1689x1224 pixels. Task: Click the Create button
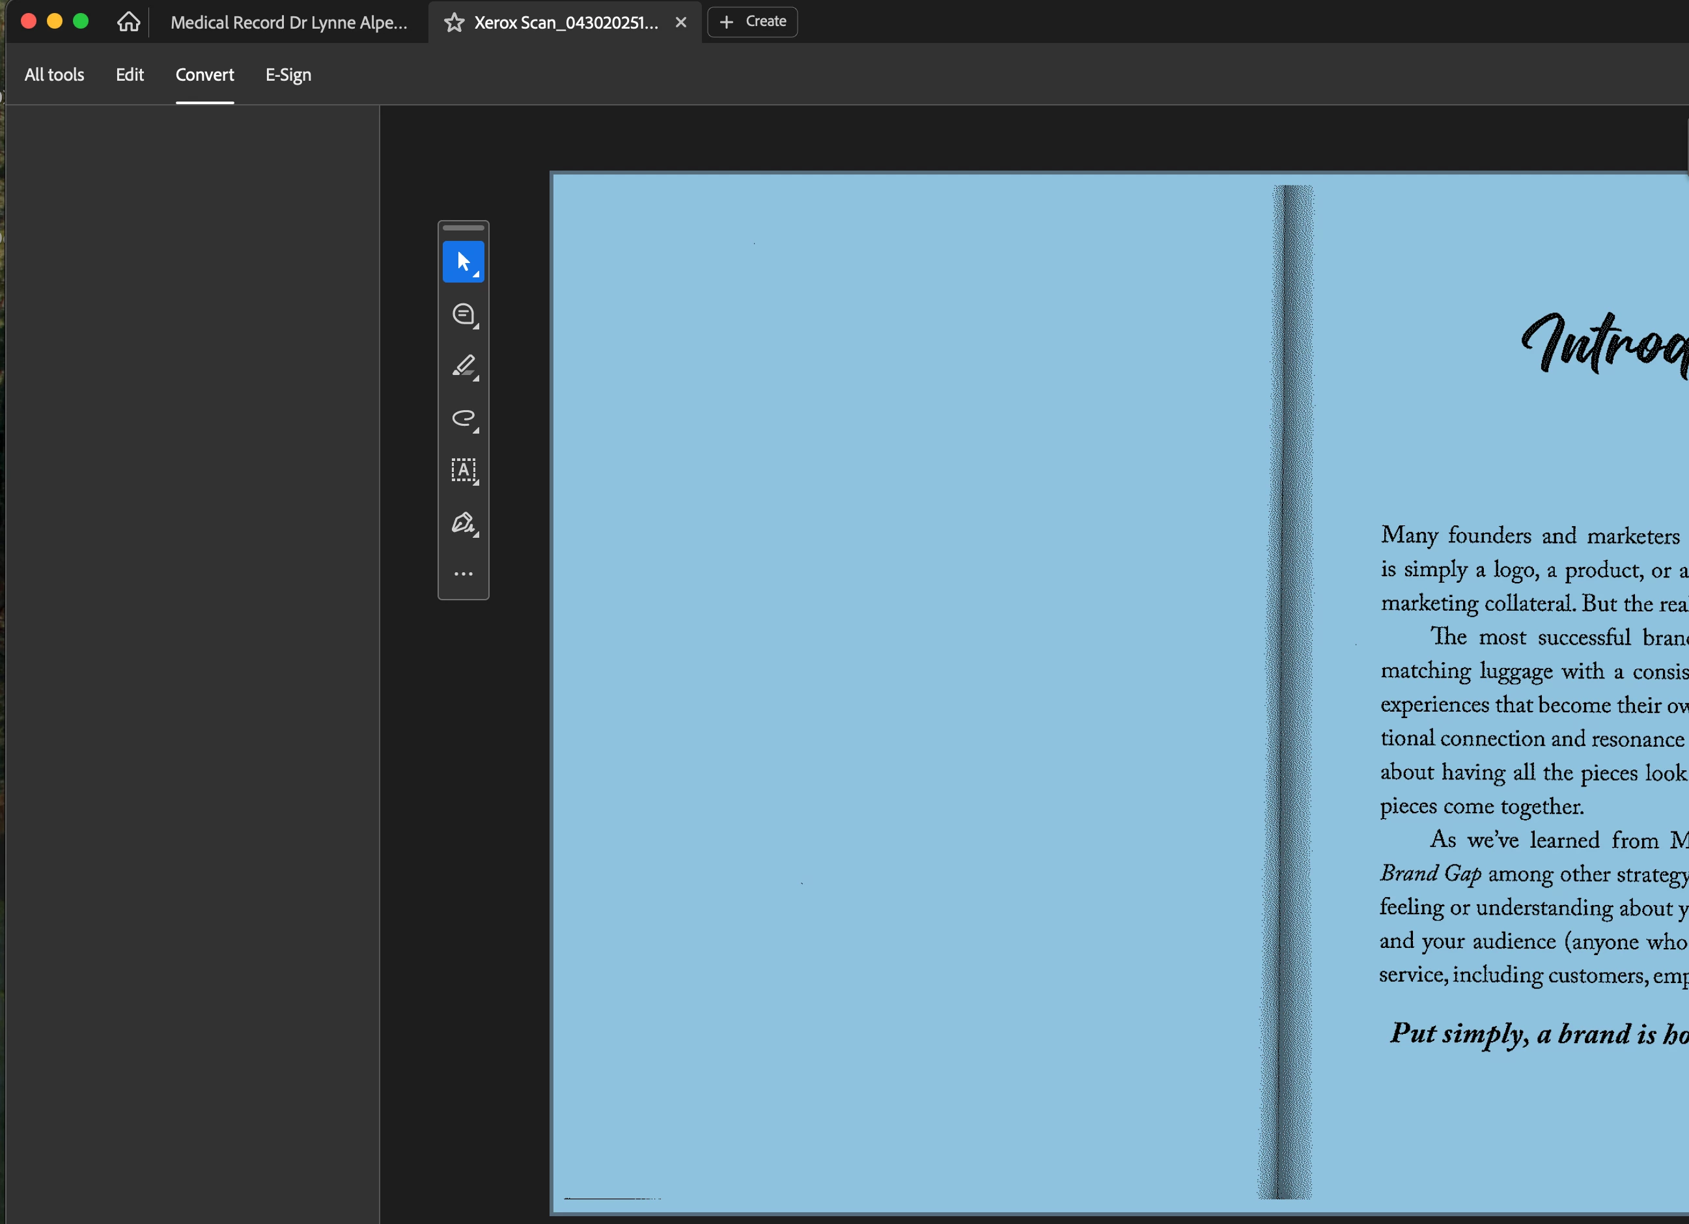752,21
